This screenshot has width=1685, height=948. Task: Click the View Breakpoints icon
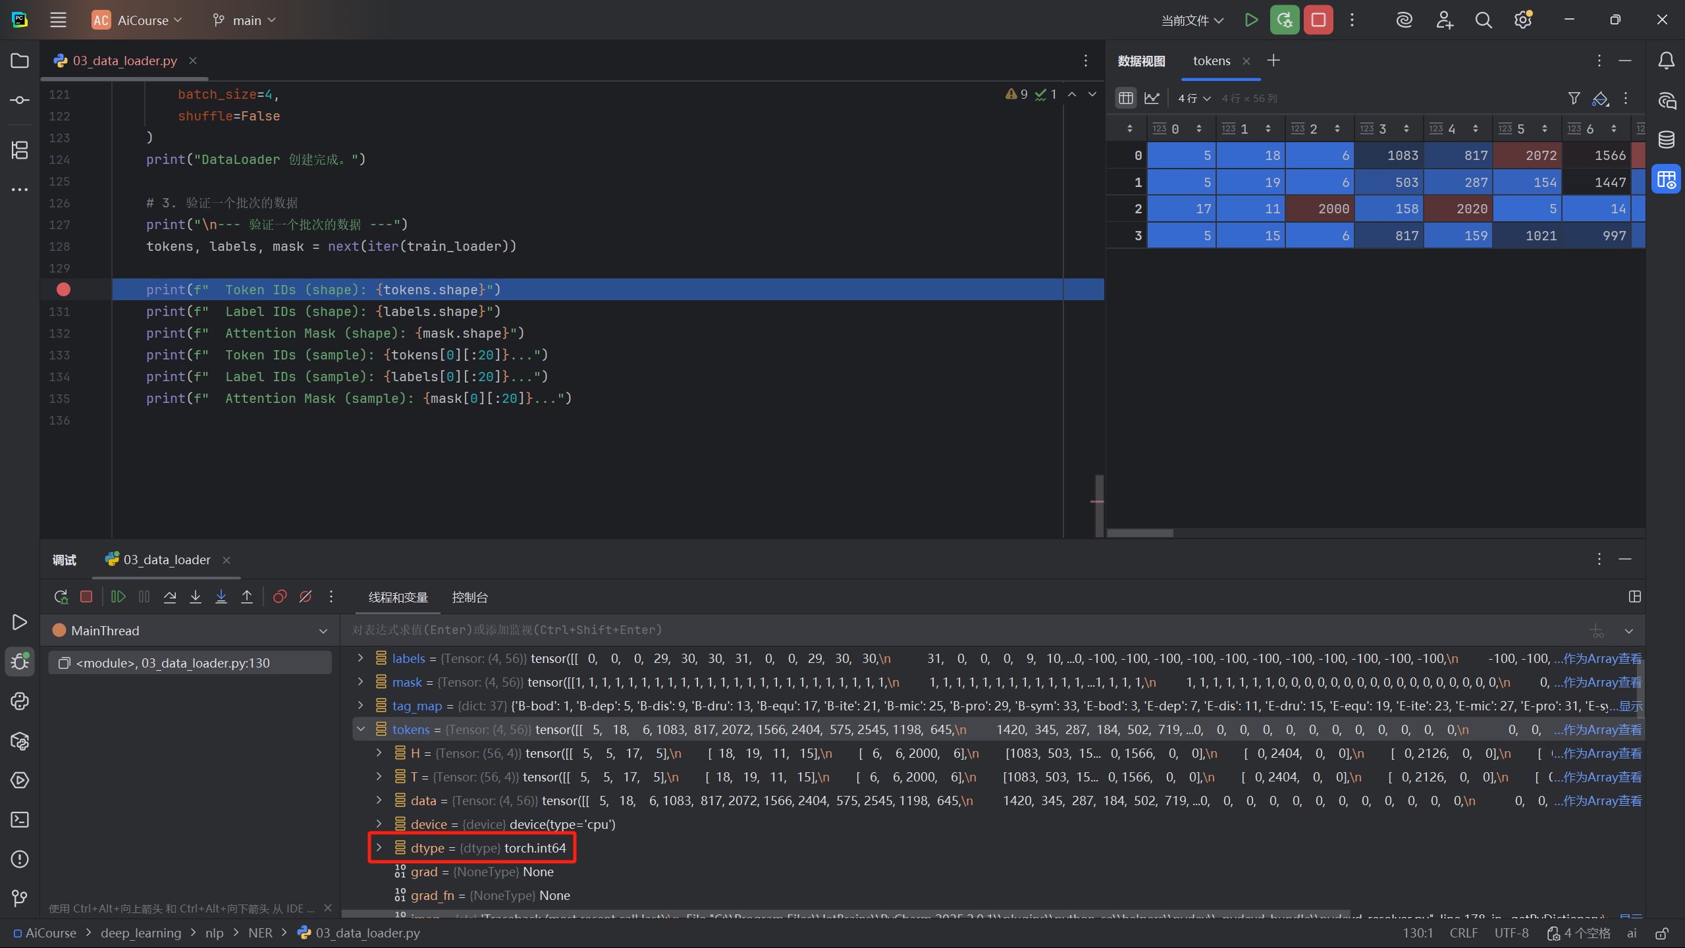280,596
